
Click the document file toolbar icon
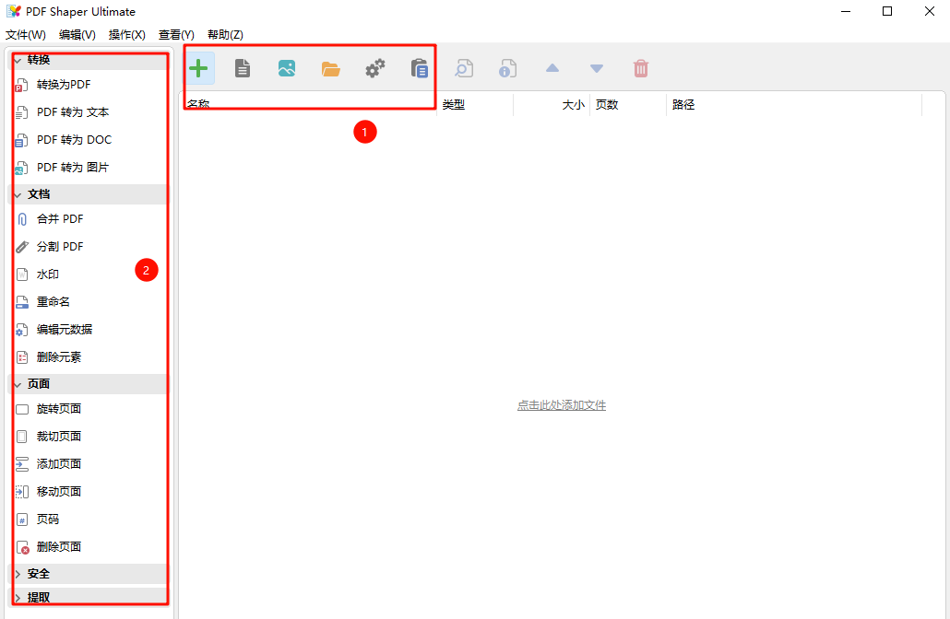pos(243,68)
